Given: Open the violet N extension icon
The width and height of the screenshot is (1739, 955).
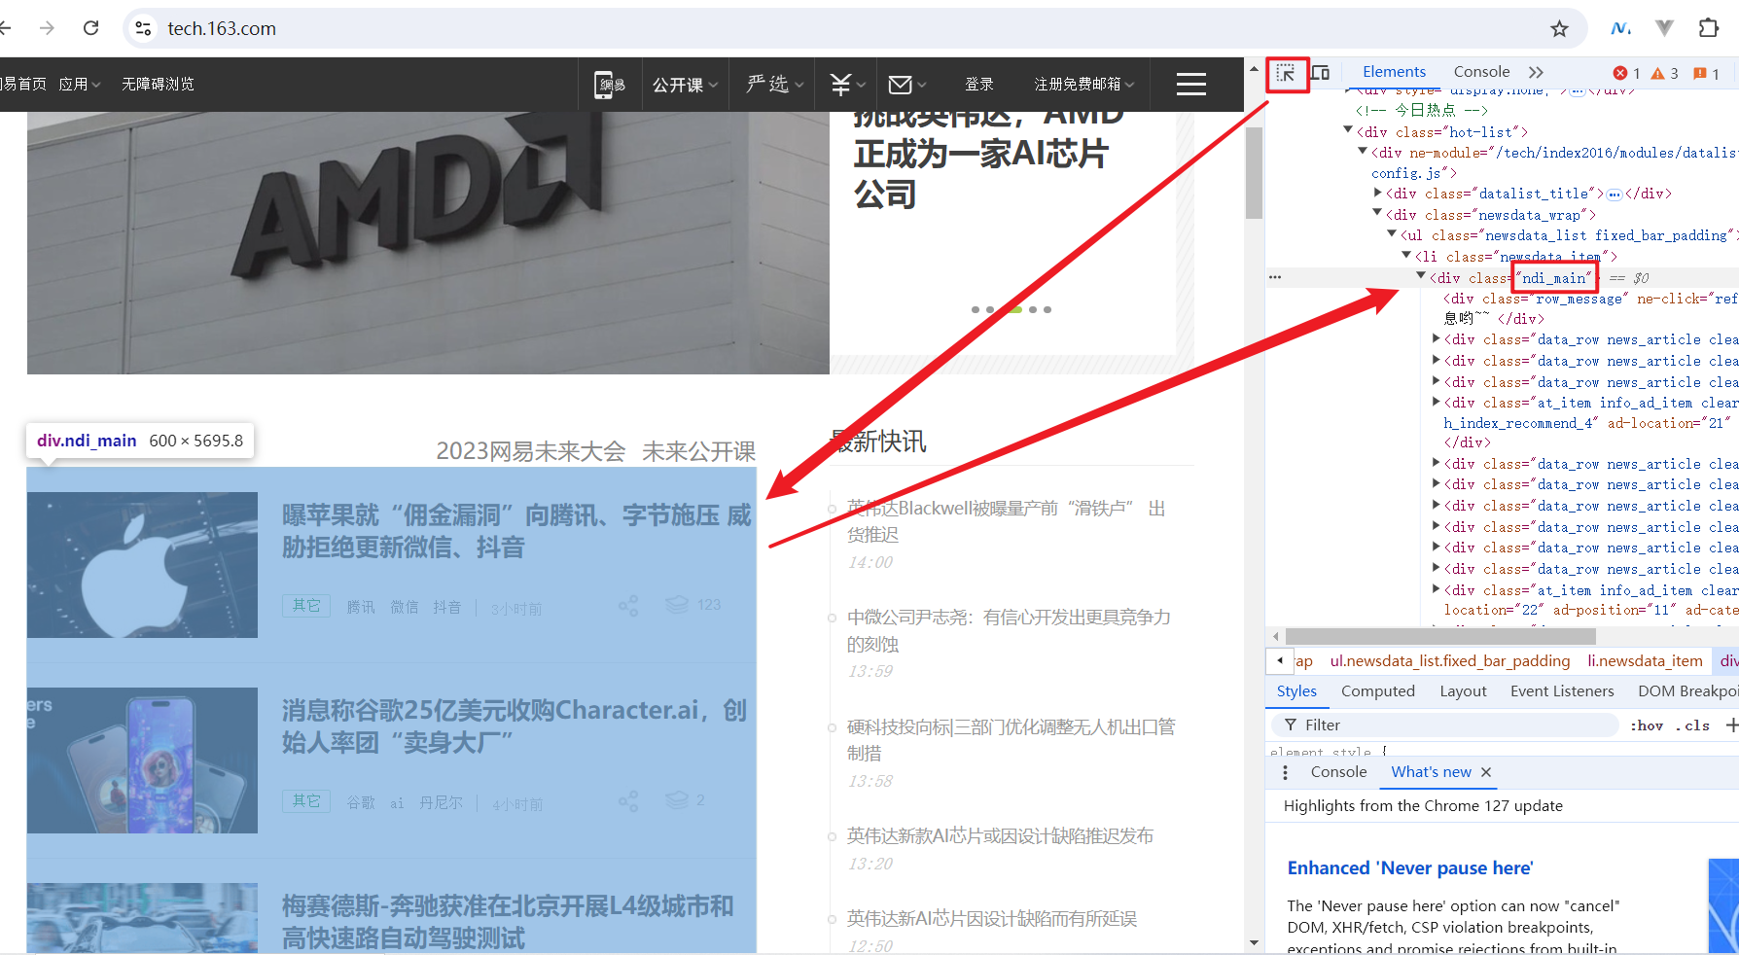Looking at the screenshot, I should (1620, 28).
